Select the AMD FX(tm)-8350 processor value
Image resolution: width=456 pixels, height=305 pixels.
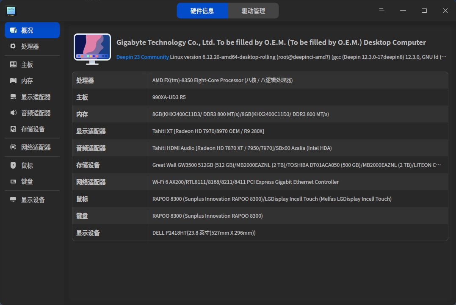(222, 80)
